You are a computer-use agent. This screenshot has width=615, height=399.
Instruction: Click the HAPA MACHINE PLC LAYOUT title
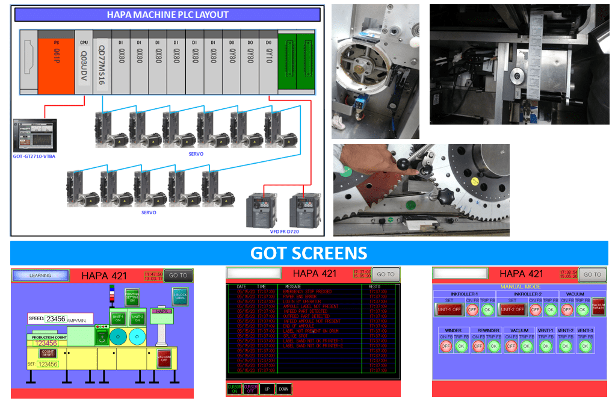click(167, 15)
